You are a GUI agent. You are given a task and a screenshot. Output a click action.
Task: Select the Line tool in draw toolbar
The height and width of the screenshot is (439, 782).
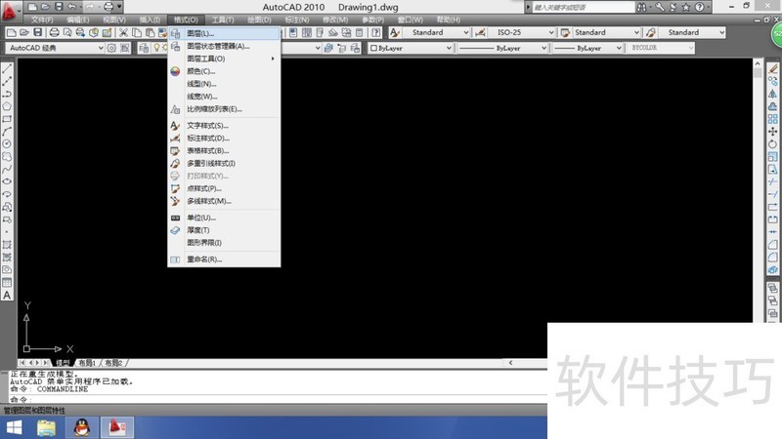coord(7,68)
